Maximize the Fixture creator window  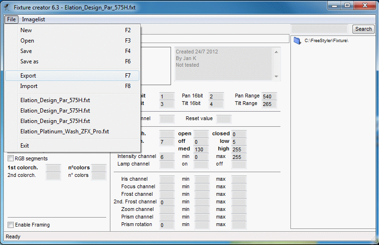tap(347, 6)
